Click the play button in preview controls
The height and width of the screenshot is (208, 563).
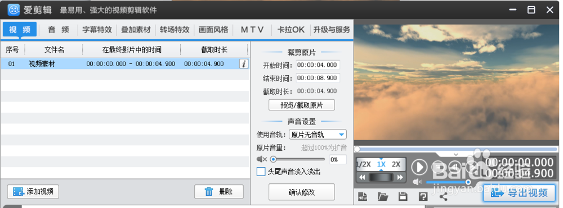tap(419, 167)
